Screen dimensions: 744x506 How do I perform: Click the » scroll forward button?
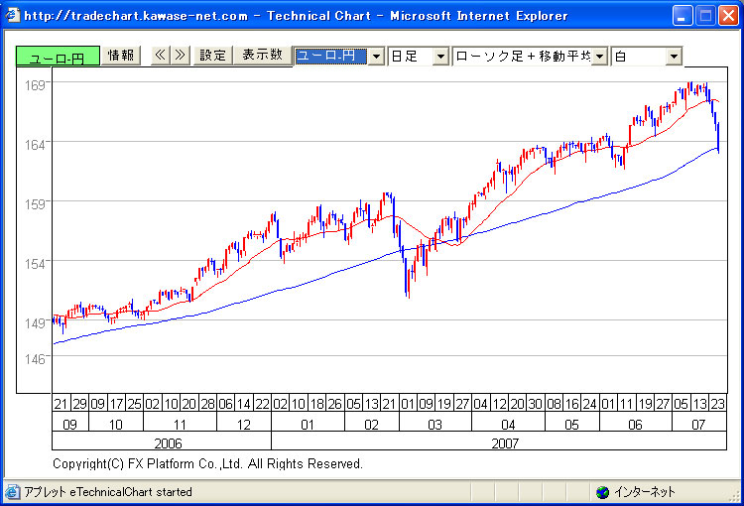[x=180, y=56]
